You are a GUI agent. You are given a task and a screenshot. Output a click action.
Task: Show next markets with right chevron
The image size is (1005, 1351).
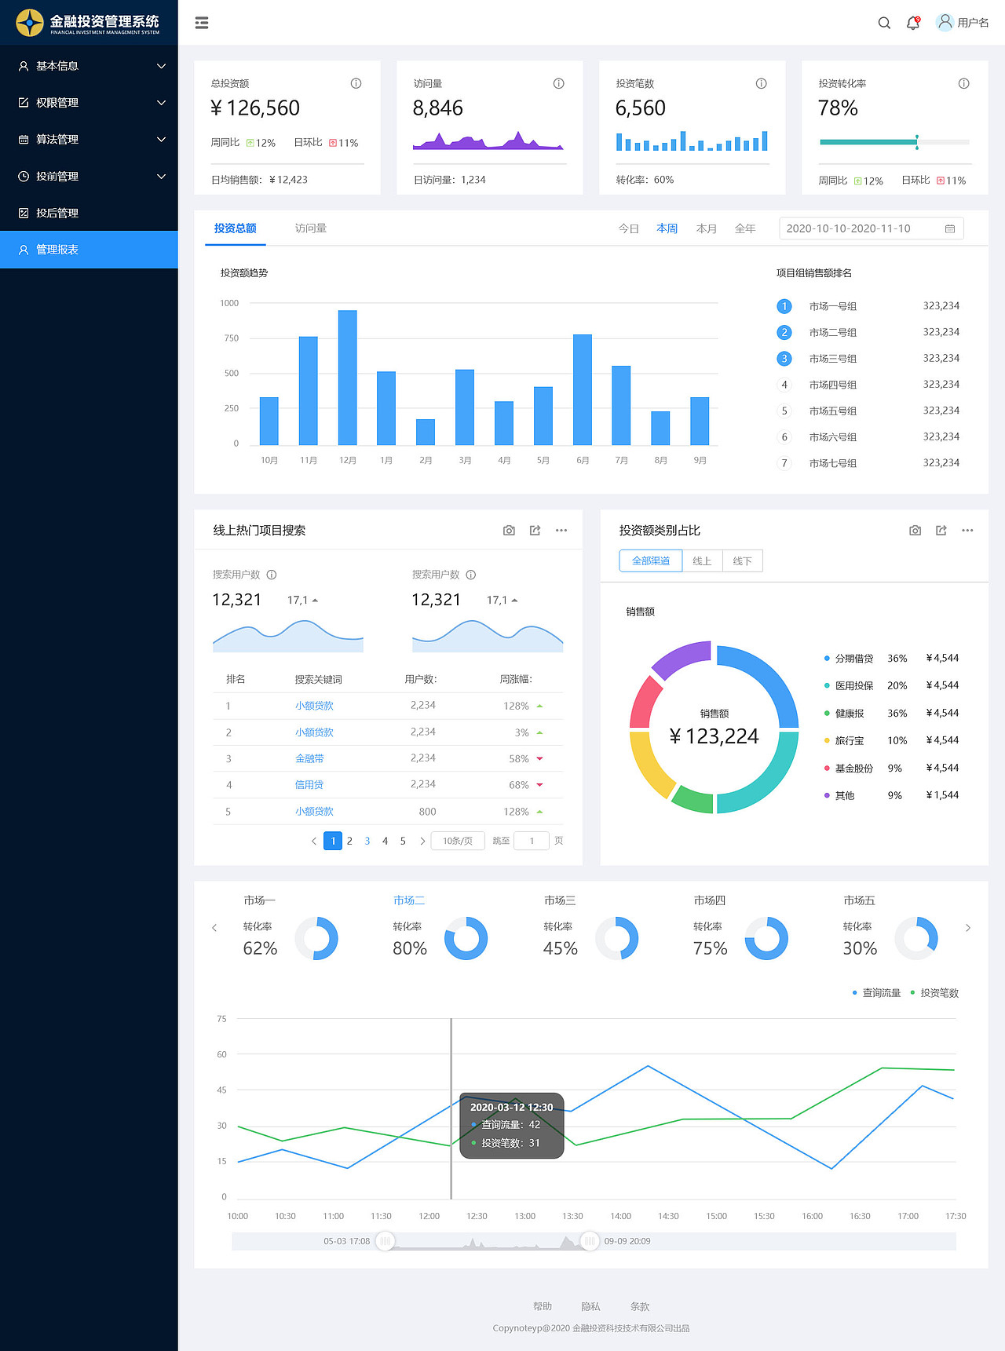(968, 928)
